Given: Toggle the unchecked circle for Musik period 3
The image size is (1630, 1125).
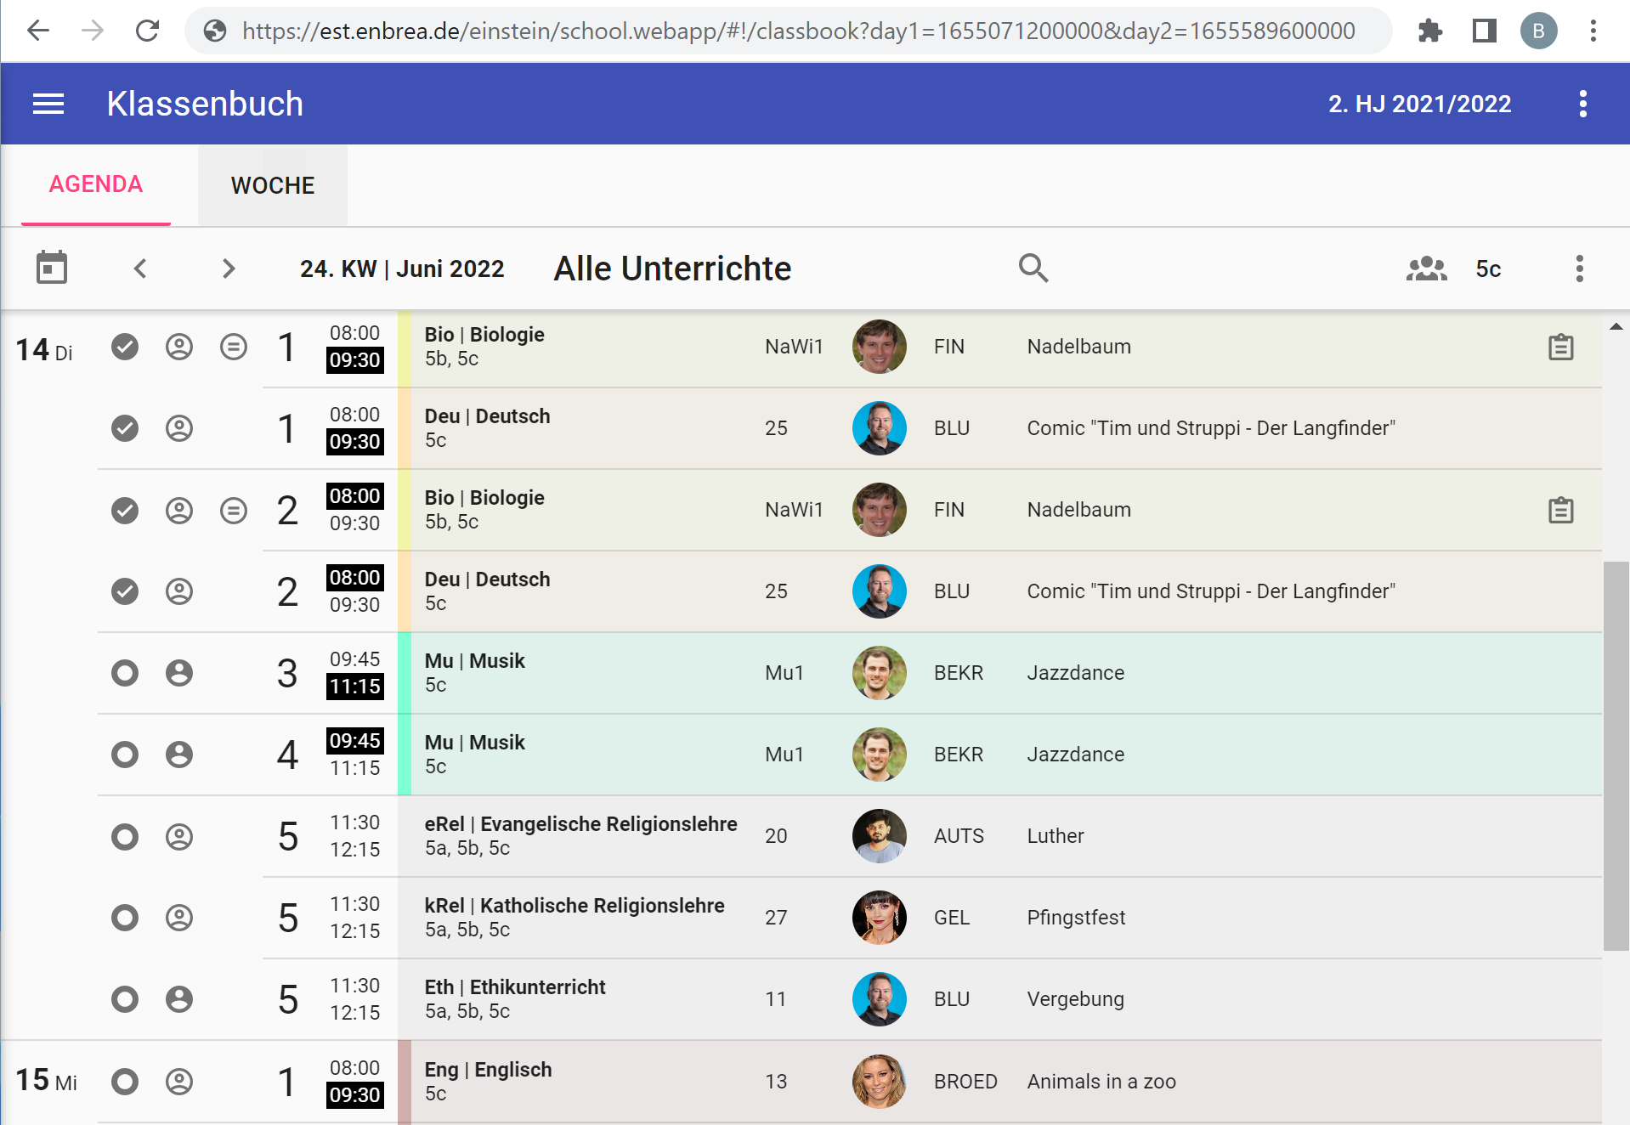Looking at the screenshot, I should click(x=125, y=673).
